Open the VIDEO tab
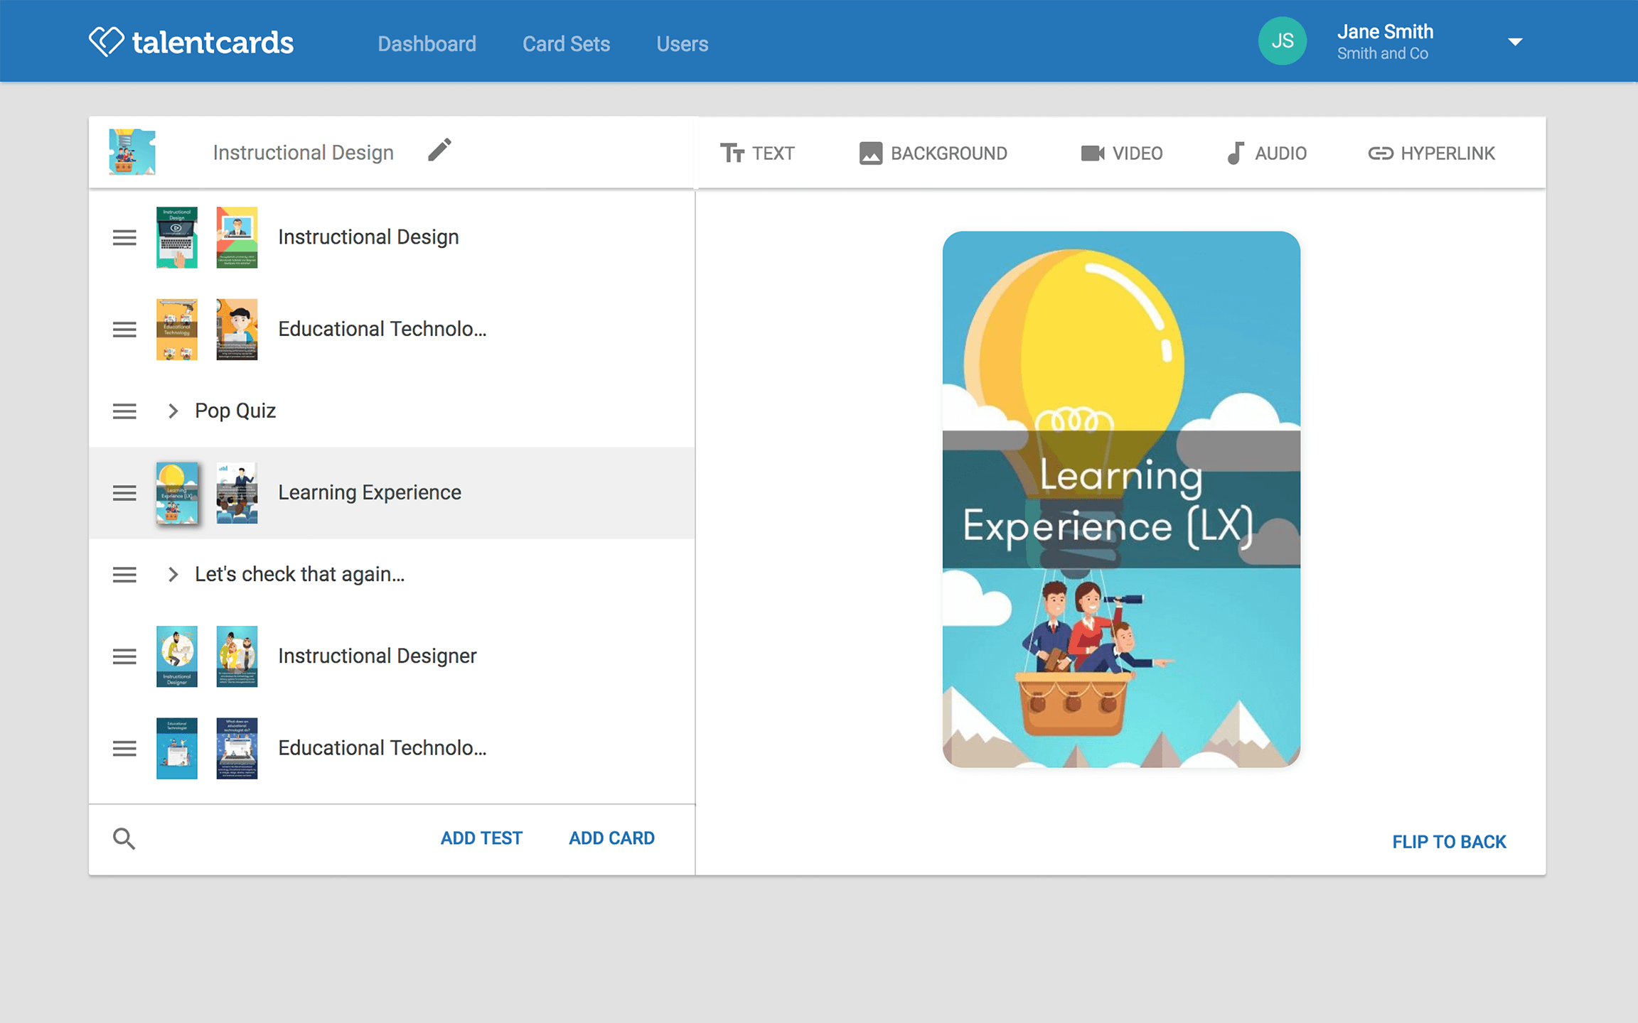 tap(1121, 153)
